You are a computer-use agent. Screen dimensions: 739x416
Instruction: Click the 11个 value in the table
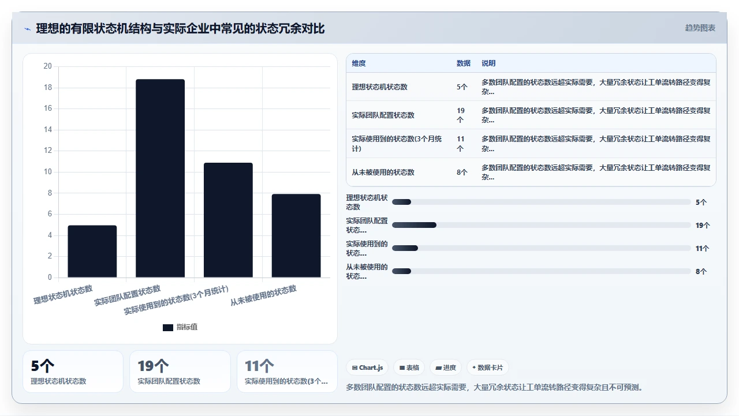point(461,144)
